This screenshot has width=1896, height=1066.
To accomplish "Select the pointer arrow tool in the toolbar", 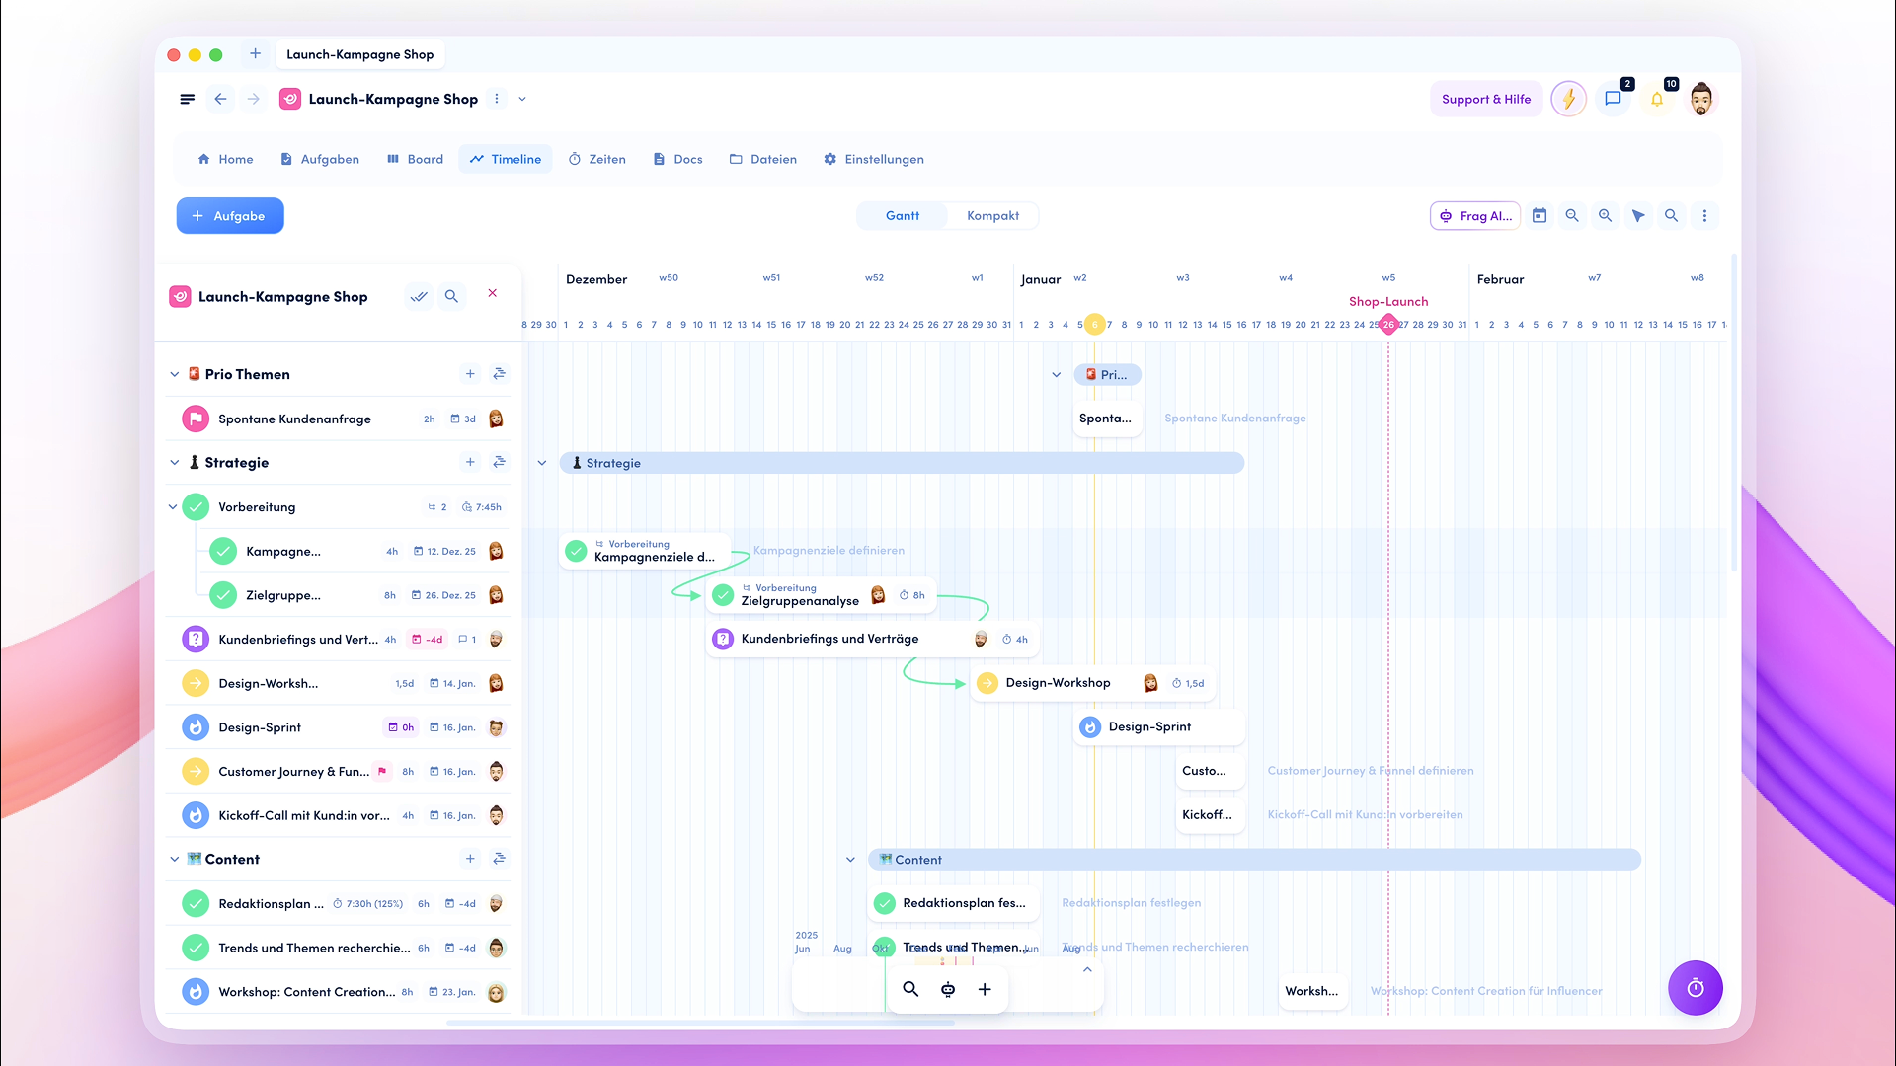I will (x=1638, y=215).
